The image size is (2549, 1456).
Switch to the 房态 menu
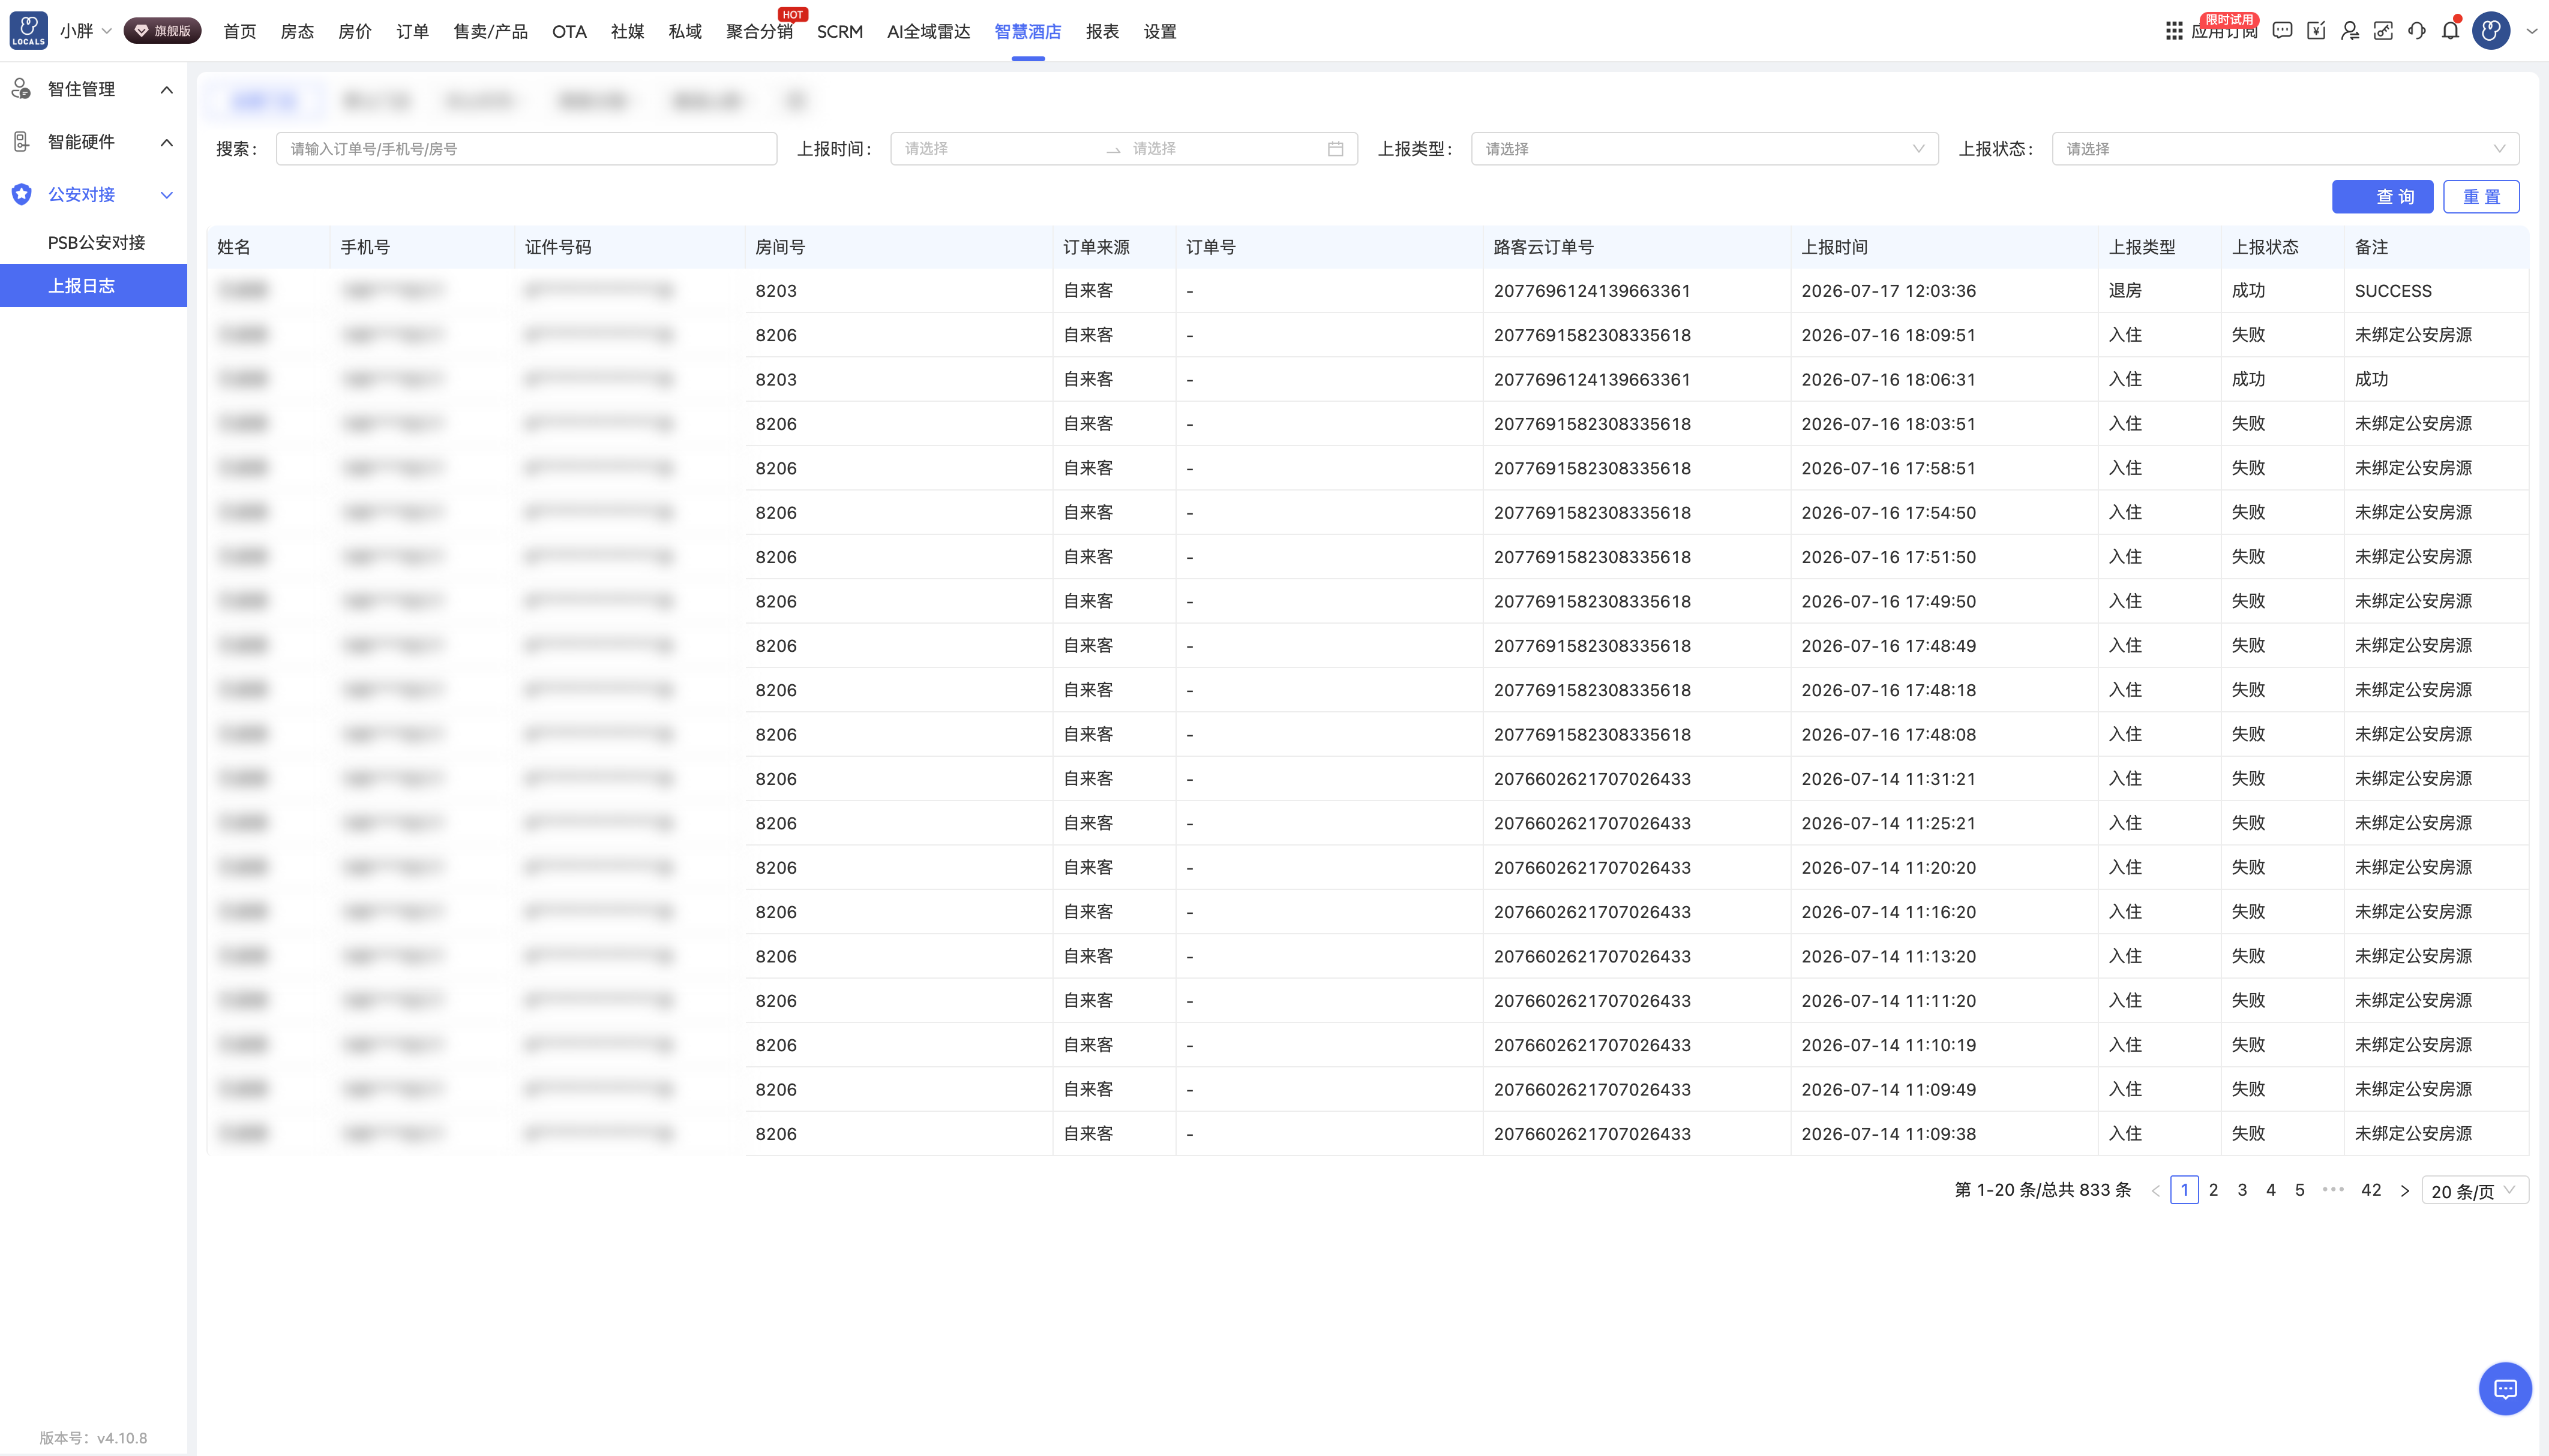click(x=297, y=32)
